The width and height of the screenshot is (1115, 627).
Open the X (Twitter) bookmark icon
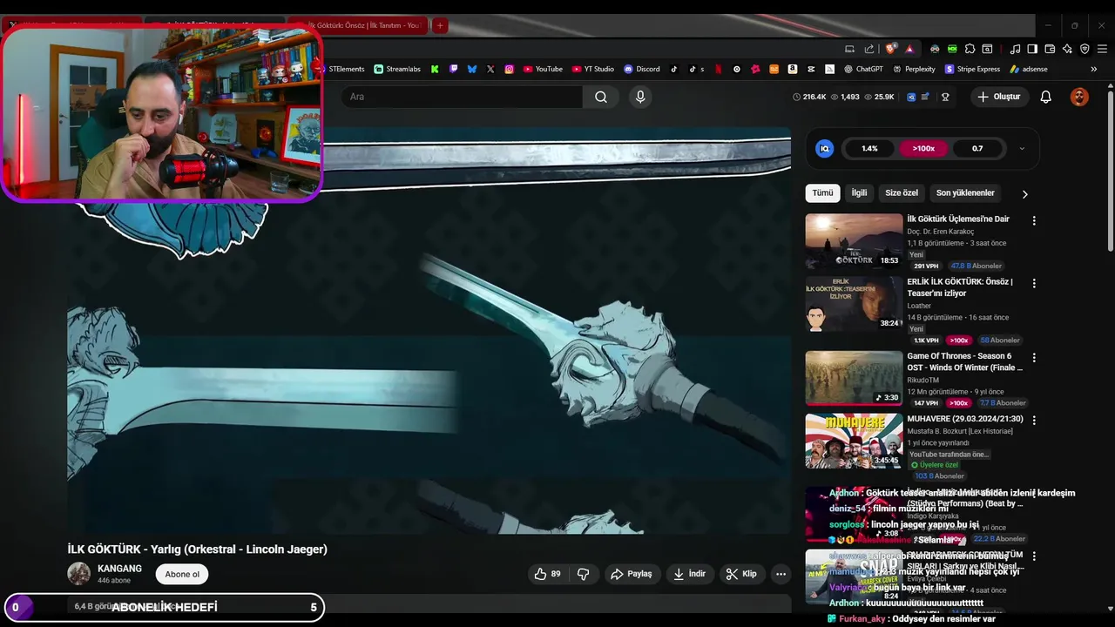(x=490, y=69)
